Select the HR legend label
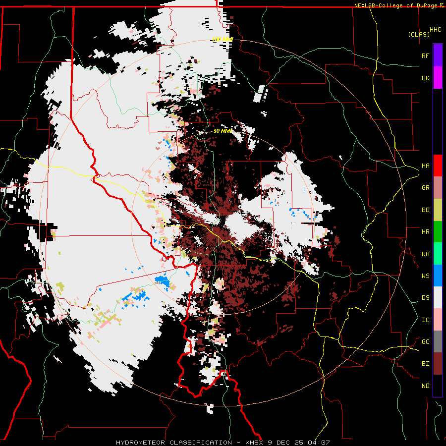The height and width of the screenshot is (446, 446). click(x=425, y=232)
